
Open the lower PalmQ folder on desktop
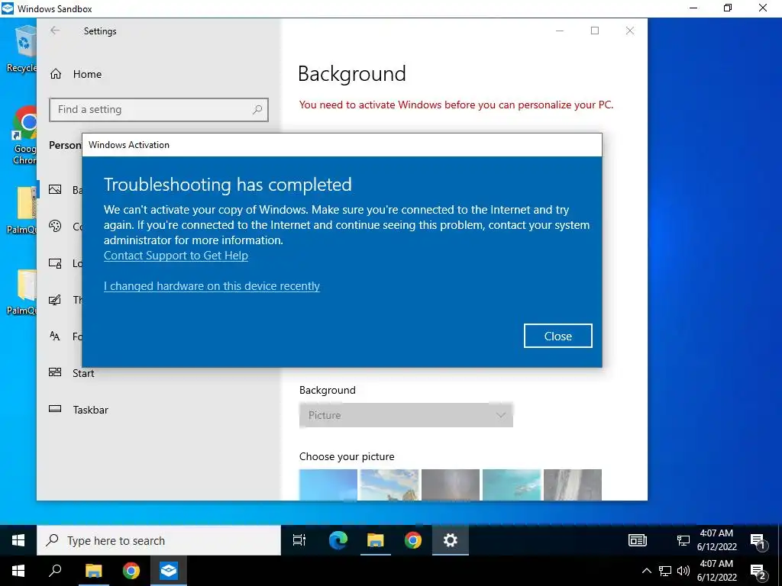pos(22,291)
